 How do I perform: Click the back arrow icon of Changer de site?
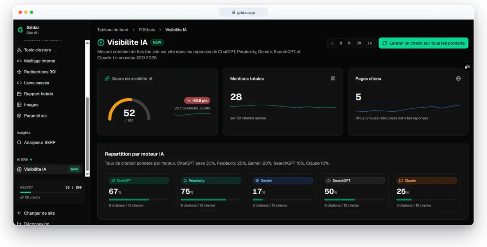[x=19, y=213]
